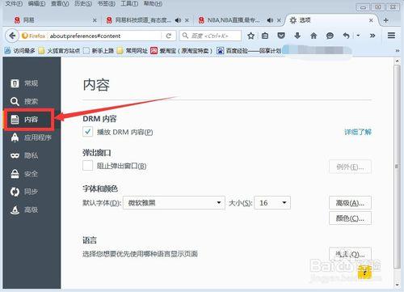Open 隐私 settings category
Screen dimensions: 404x292
(32, 155)
